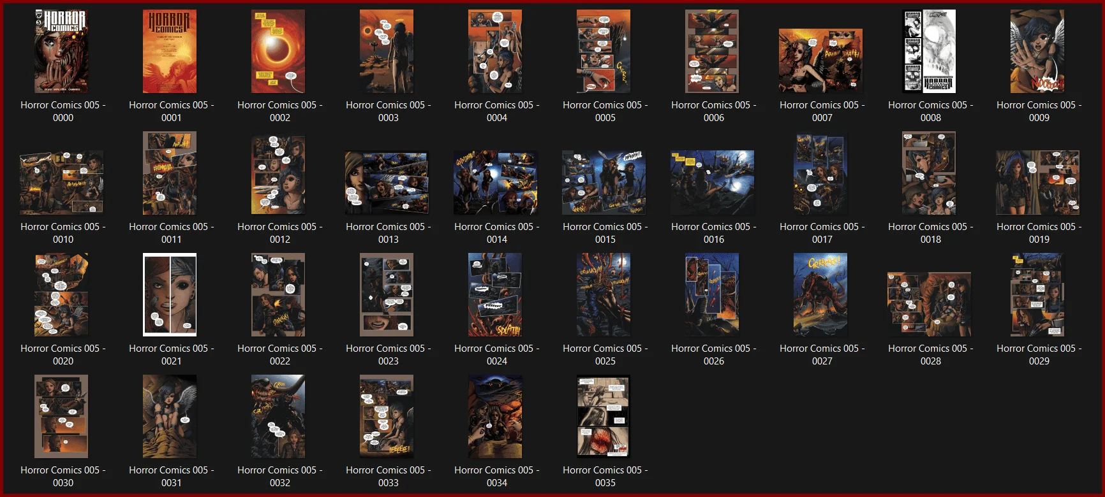Select the Horror Comics 005 - 0032 thumbnail image
1105x497 pixels.
click(278, 416)
